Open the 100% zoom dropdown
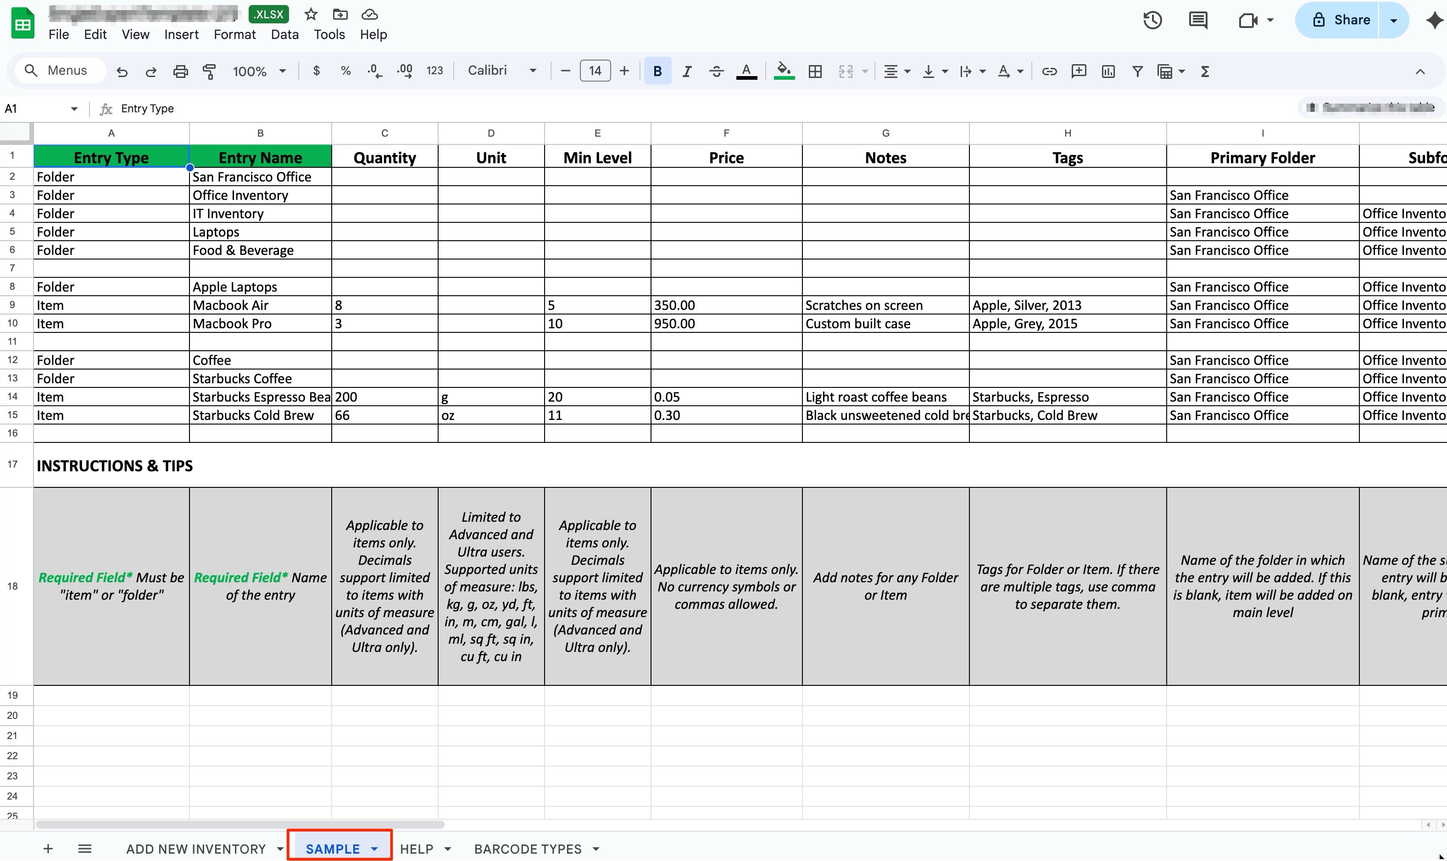Image resolution: width=1447 pixels, height=861 pixels. pos(259,72)
